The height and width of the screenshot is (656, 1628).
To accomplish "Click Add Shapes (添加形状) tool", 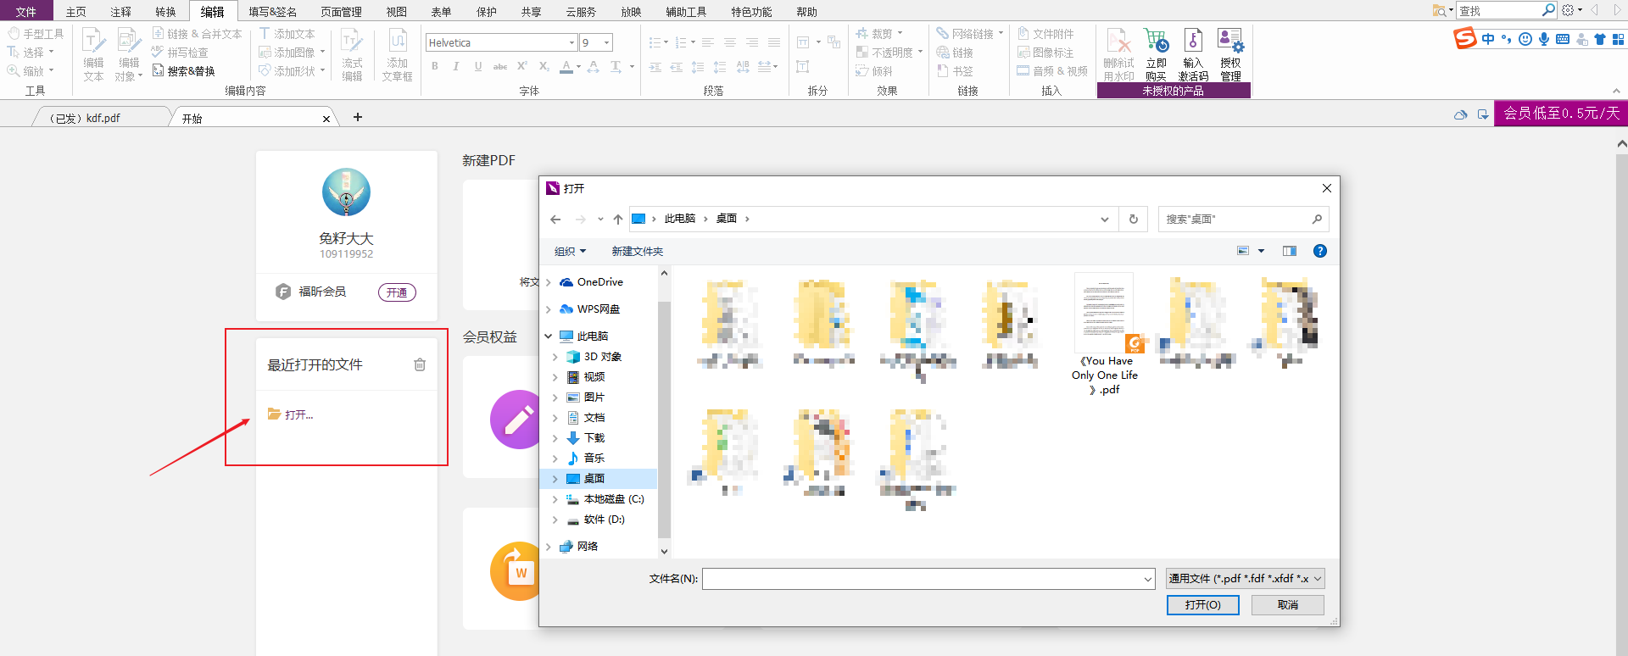I will (292, 71).
